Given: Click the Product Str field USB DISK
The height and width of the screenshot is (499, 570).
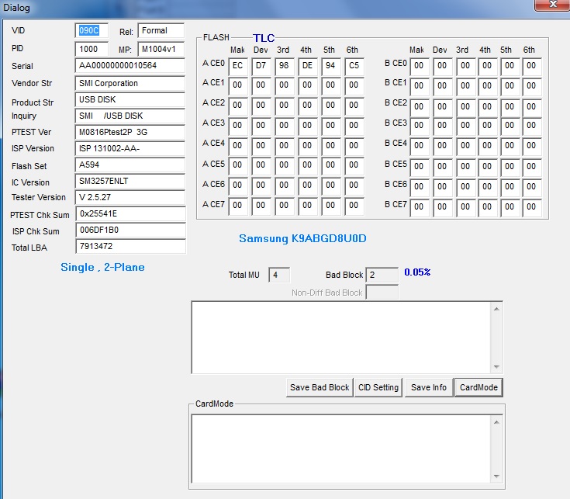Looking at the screenshot, I should (130, 99).
